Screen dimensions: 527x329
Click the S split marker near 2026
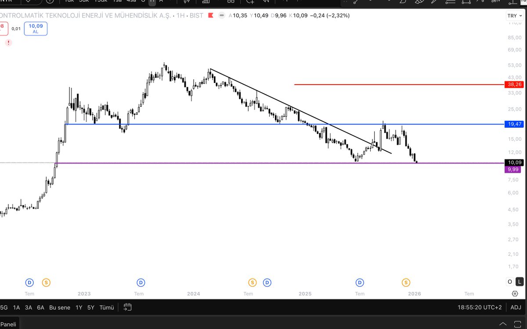click(x=406, y=283)
